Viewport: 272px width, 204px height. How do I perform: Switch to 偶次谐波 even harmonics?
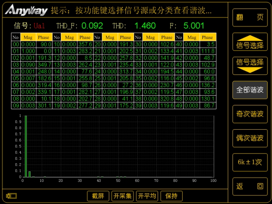pos(250,138)
